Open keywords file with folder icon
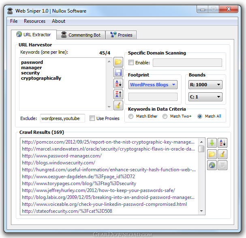This screenshot has height=238, width=246. click(118, 62)
